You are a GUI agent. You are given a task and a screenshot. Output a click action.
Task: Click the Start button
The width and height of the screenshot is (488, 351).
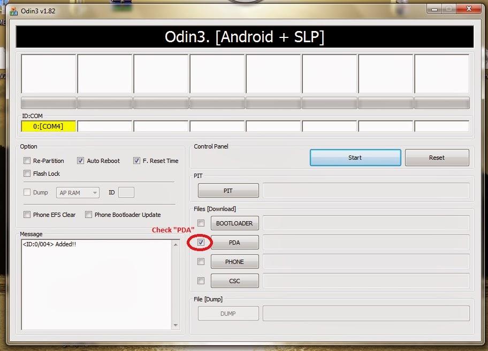[x=355, y=158]
